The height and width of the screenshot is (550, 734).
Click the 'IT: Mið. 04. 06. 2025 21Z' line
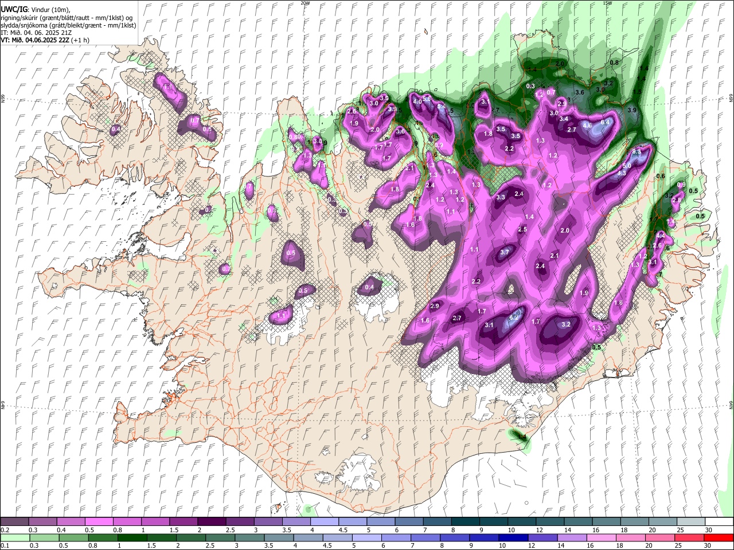36,33
